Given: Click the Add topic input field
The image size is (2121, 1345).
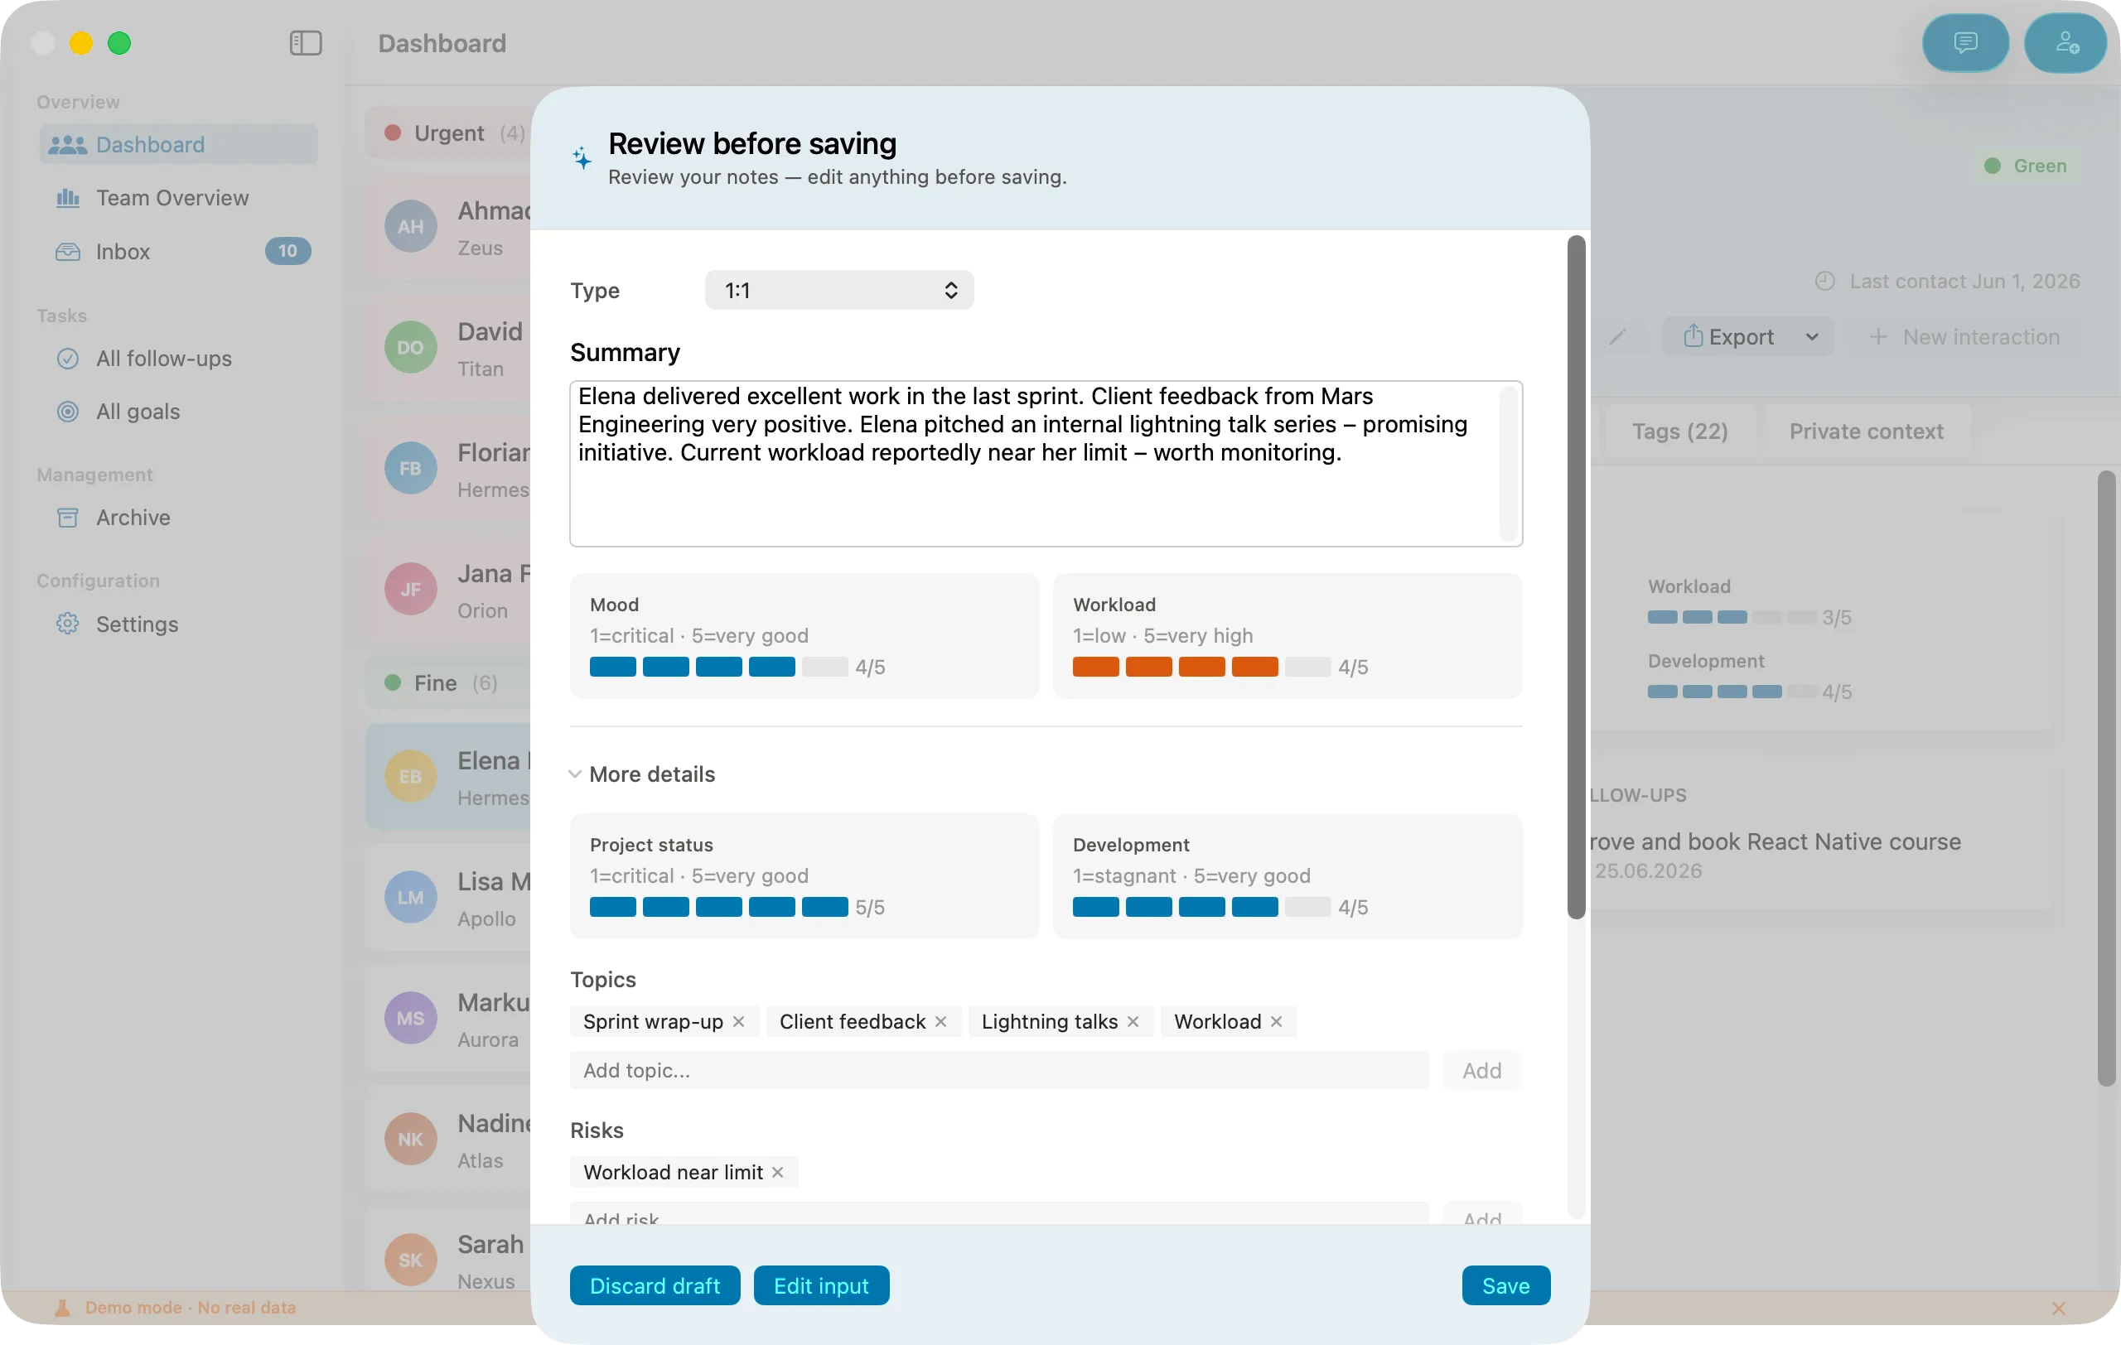Looking at the screenshot, I should [x=999, y=1071].
